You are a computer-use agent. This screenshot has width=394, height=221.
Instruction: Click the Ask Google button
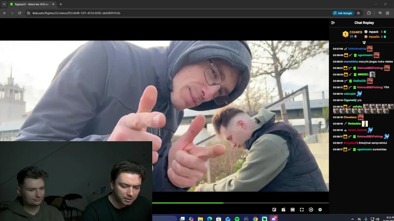pos(343,13)
